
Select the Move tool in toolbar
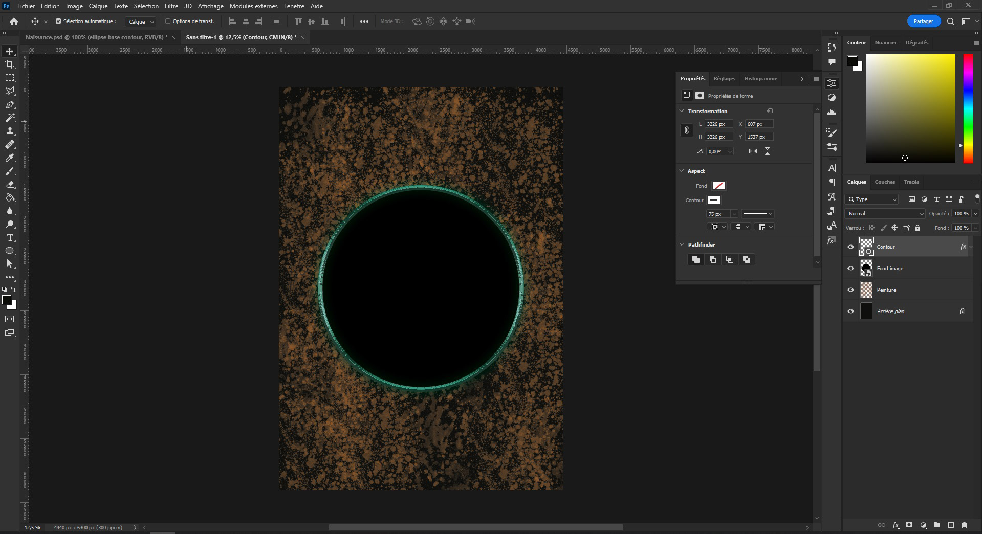pyautogui.click(x=10, y=51)
